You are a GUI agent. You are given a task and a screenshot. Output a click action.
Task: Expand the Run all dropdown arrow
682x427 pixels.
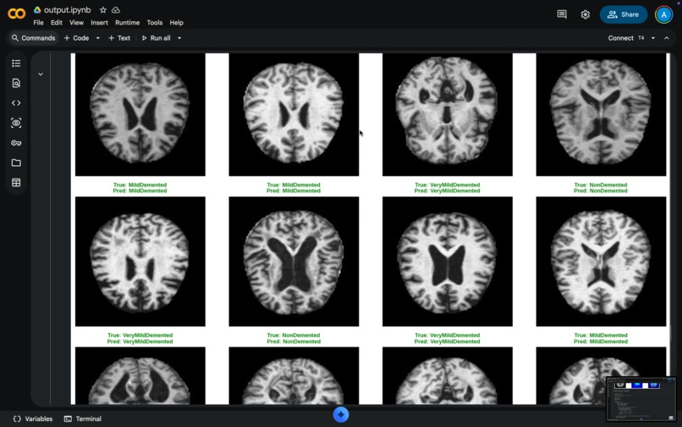tap(179, 38)
